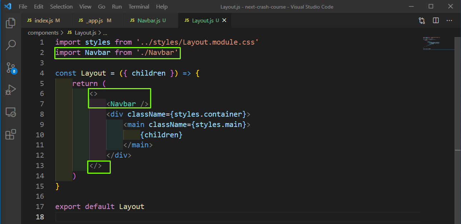The image size is (461, 224).
Task: Click the 'return' keyword on line 5
Action: pos(85,83)
